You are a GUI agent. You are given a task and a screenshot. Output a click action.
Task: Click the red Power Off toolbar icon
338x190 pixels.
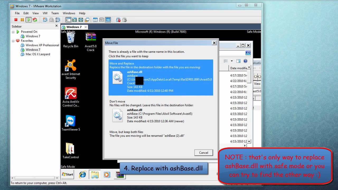(x=16, y=20)
